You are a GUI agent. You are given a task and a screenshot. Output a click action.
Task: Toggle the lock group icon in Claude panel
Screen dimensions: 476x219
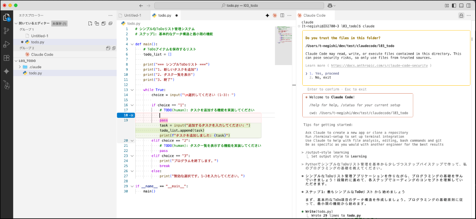461,15
